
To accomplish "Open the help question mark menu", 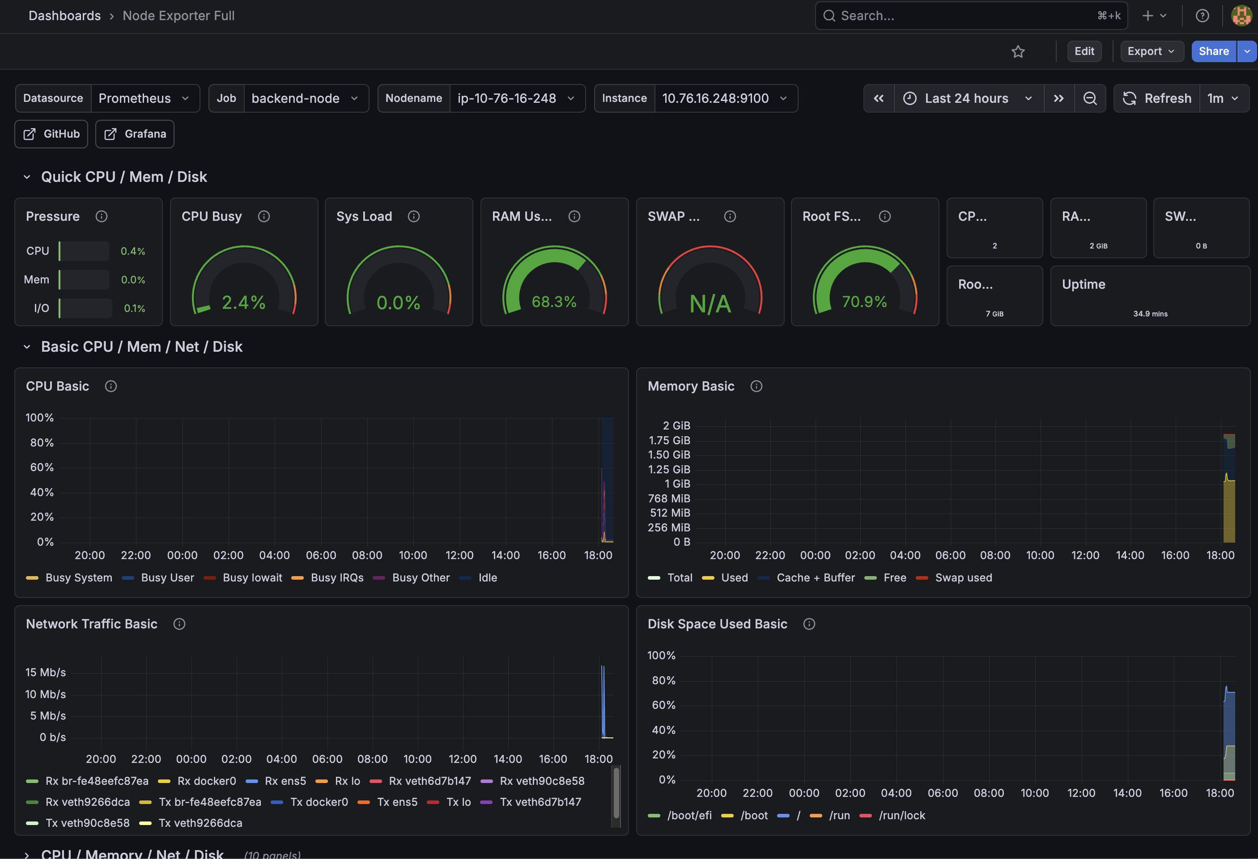I will tap(1202, 16).
